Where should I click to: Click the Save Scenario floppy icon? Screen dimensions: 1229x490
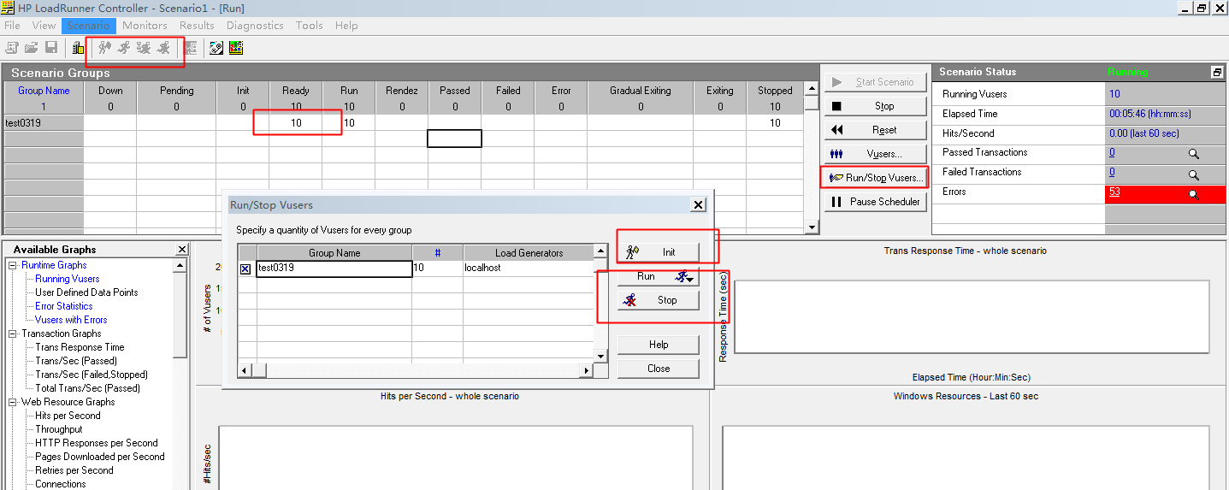point(51,48)
